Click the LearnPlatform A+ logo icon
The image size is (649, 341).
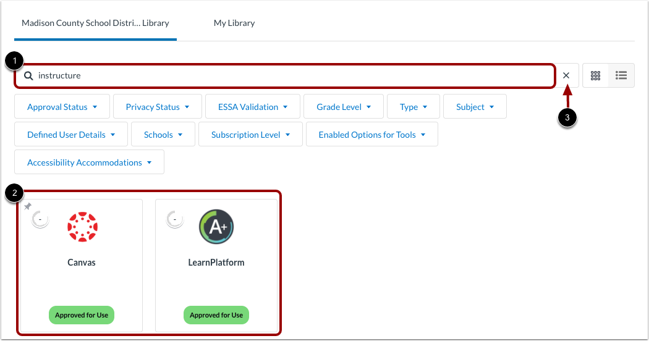(216, 227)
